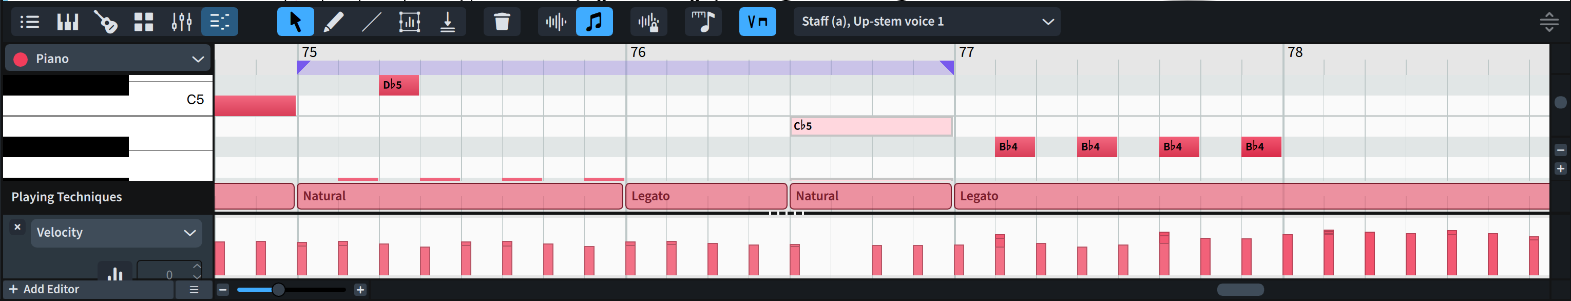
Task: Click the horizontal zoom slider handle
Action: [278, 289]
